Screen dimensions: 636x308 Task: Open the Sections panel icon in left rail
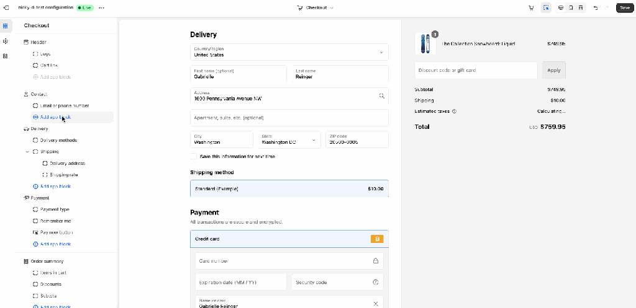point(6,26)
